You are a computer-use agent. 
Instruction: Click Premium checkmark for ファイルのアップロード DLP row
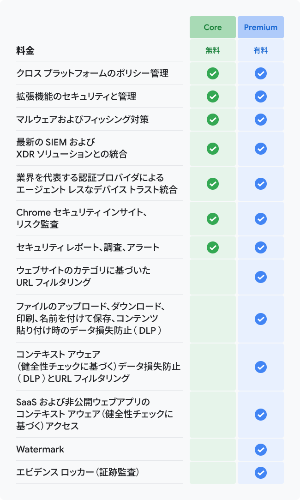coord(261,319)
